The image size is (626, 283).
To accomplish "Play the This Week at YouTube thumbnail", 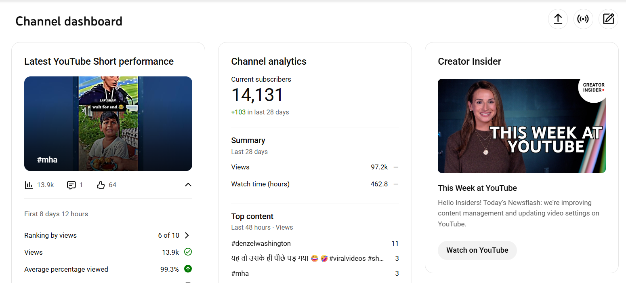I will click(521, 126).
